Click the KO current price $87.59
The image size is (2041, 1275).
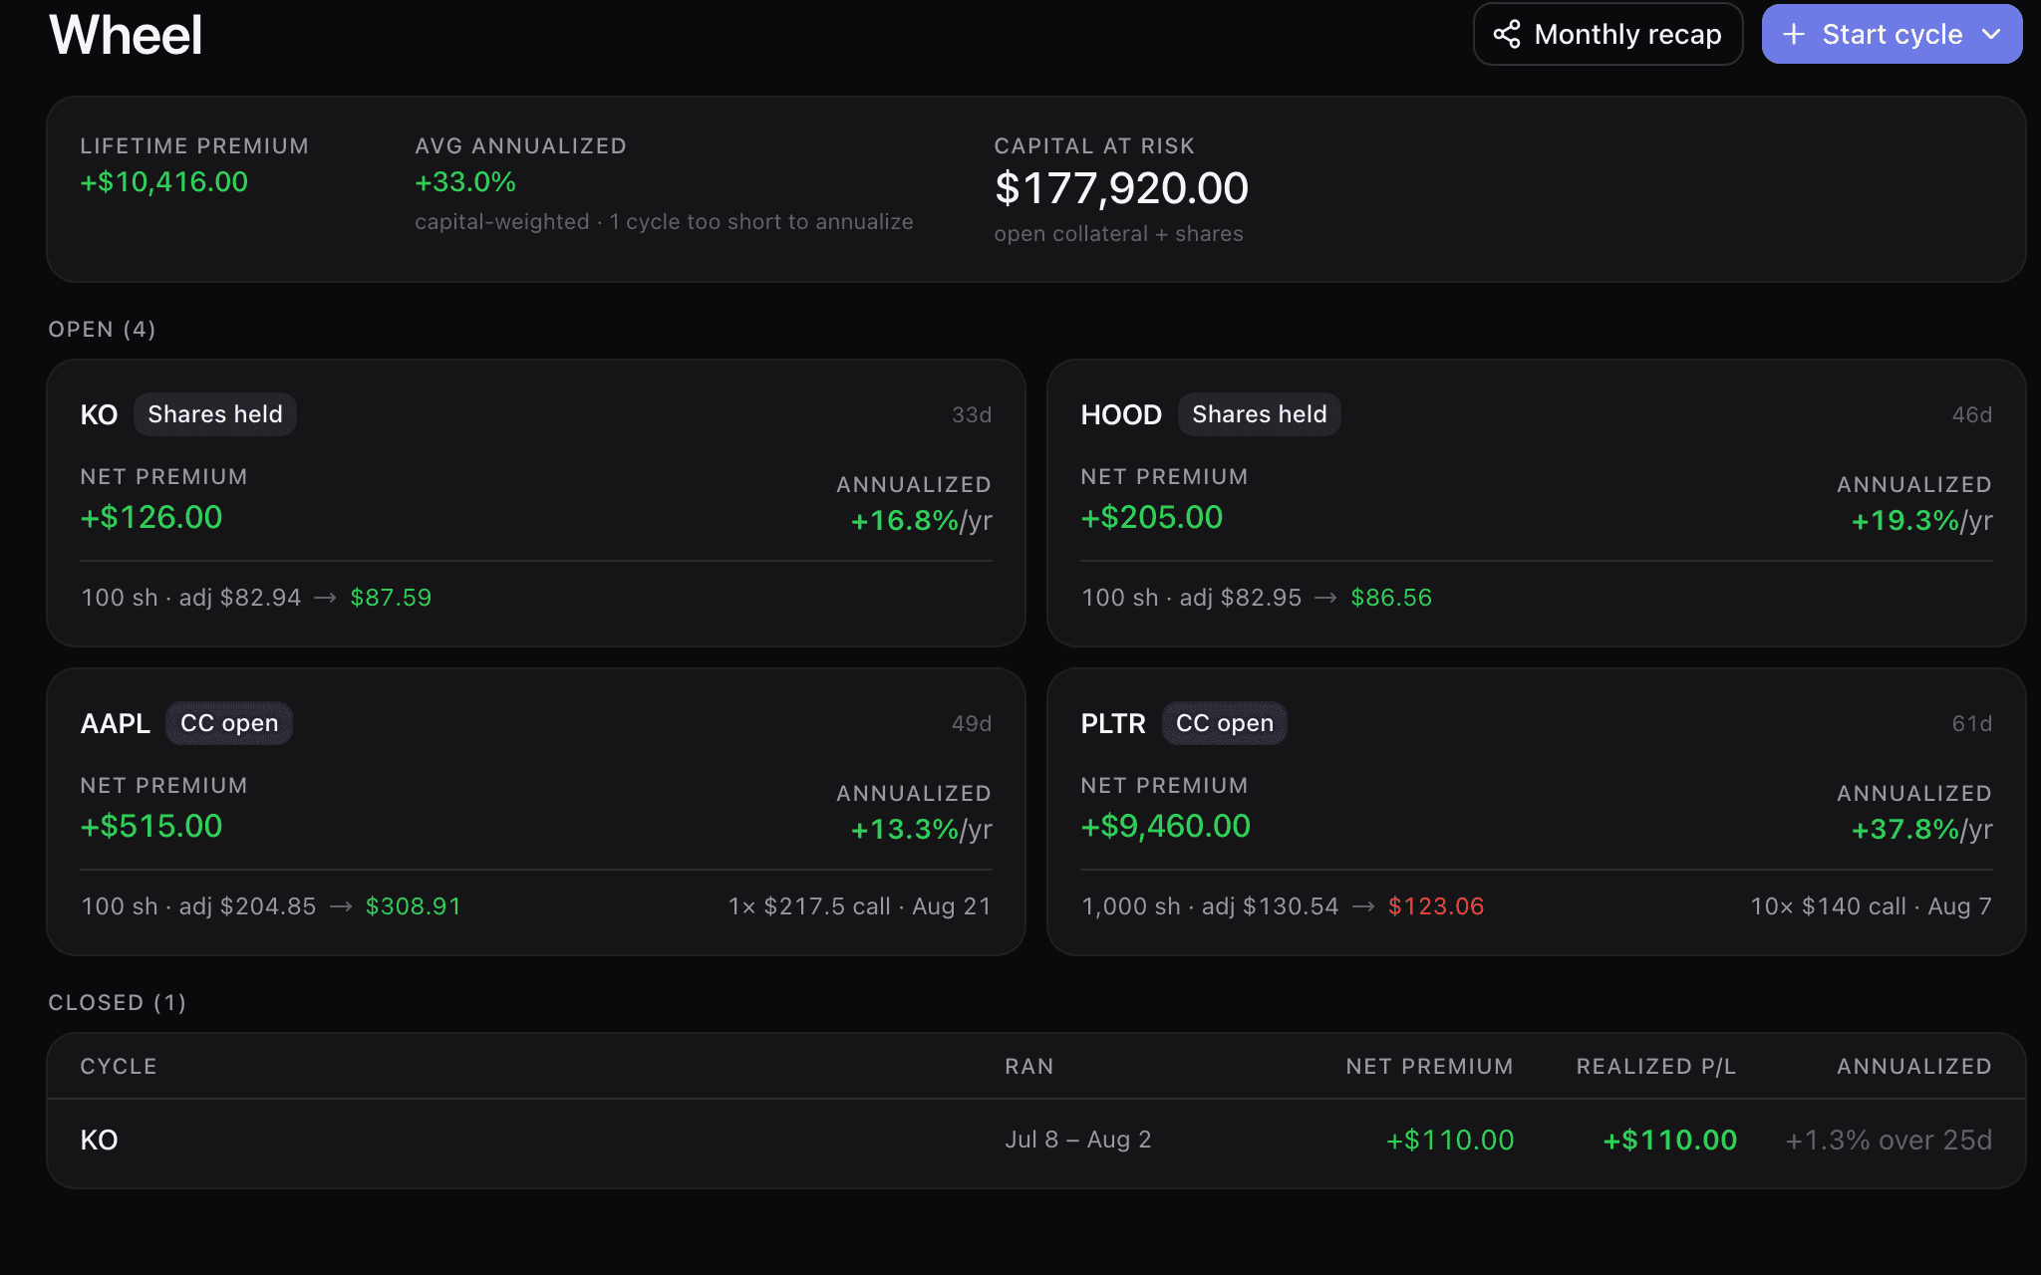(x=391, y=598)
